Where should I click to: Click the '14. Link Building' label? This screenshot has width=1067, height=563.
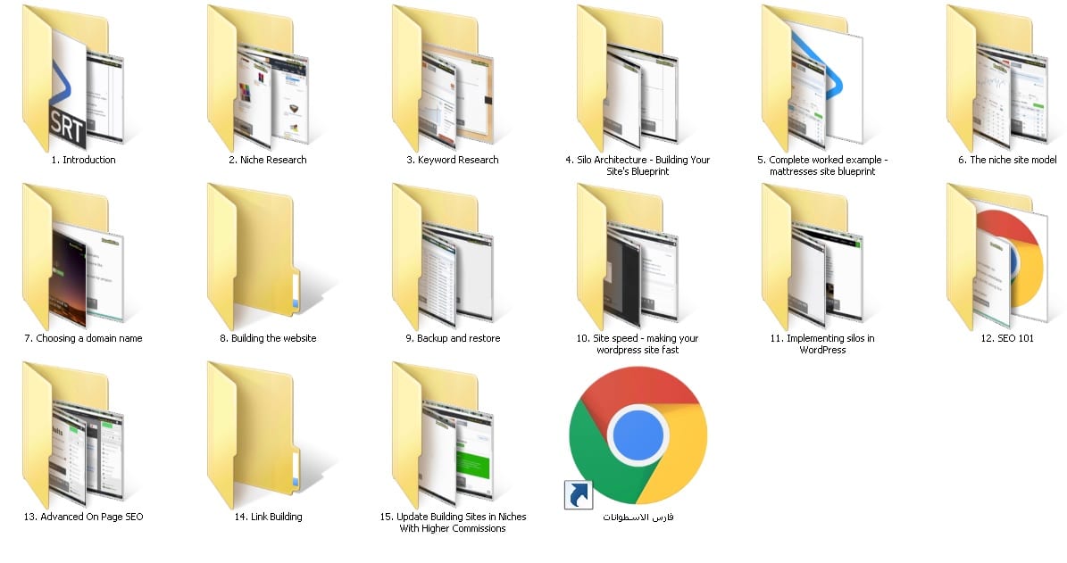(268, 517)
